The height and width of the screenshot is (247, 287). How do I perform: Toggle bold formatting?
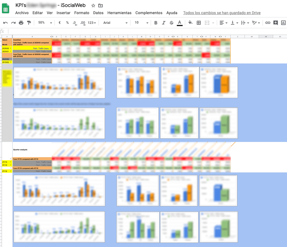(x=156, y=23)
